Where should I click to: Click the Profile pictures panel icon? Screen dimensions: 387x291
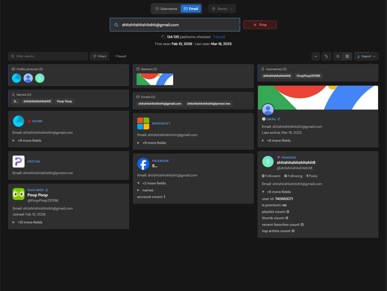13,69
